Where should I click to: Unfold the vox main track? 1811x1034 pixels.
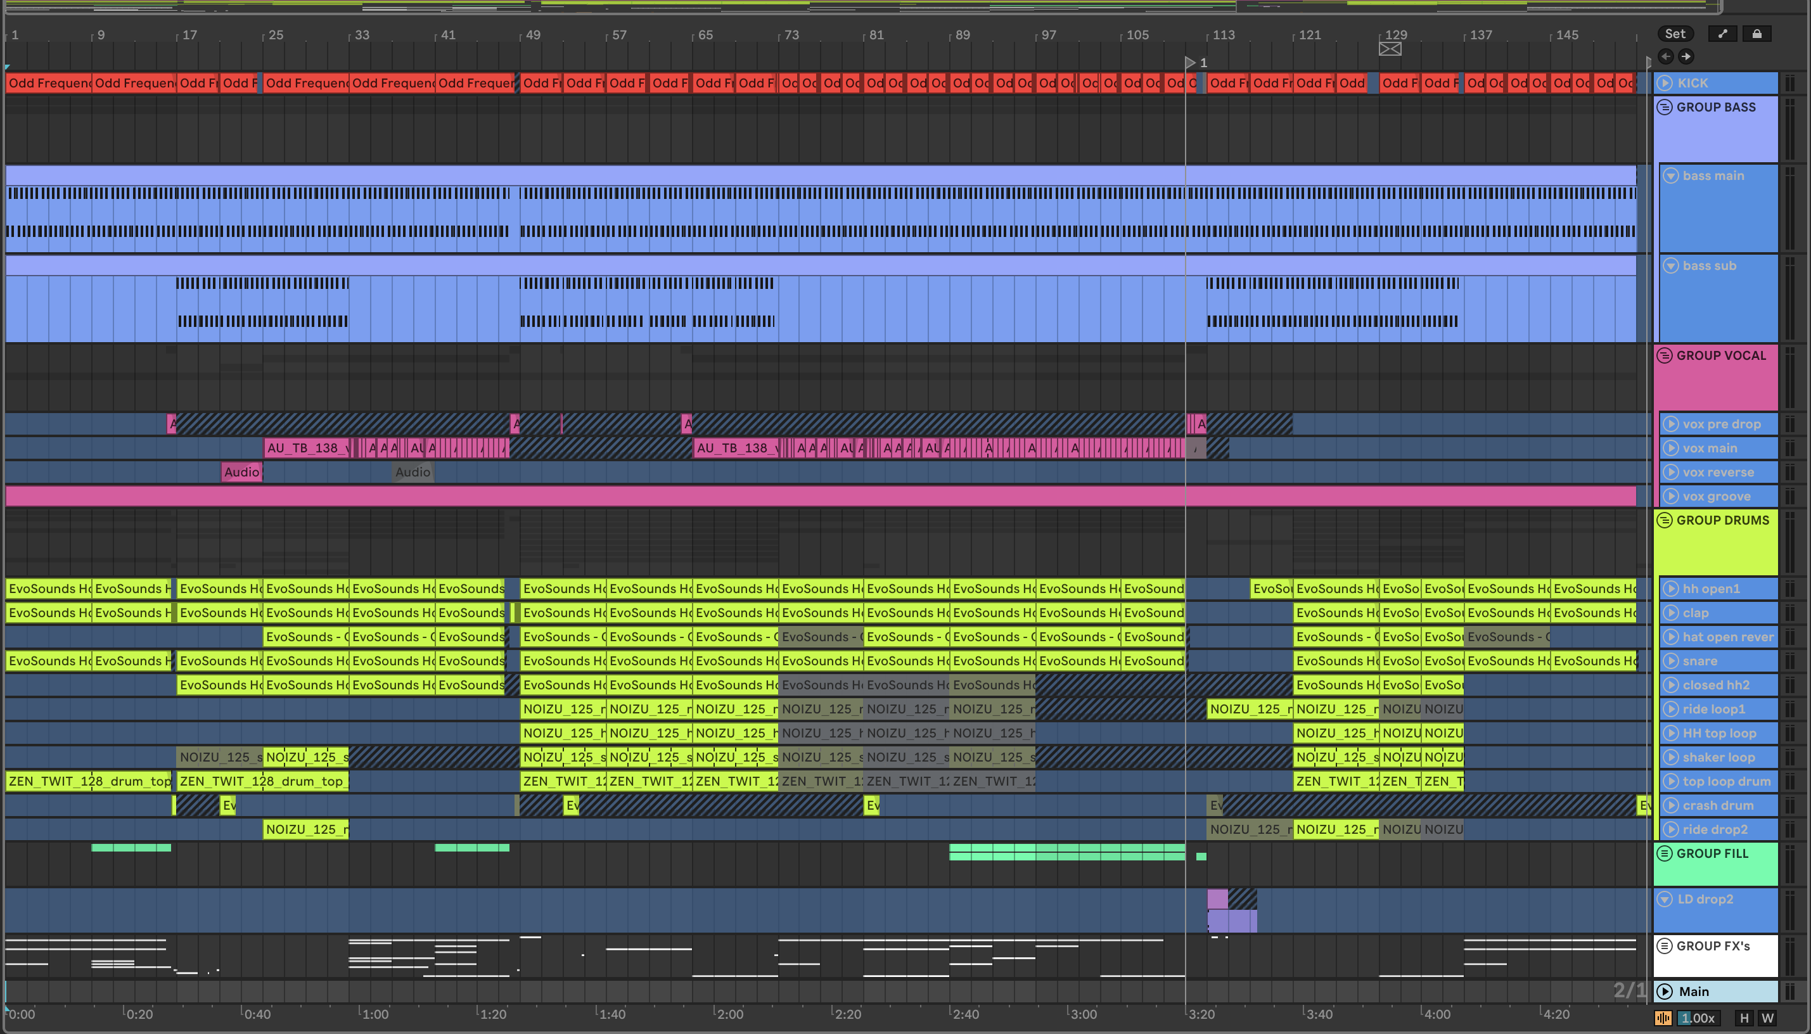1670,448
